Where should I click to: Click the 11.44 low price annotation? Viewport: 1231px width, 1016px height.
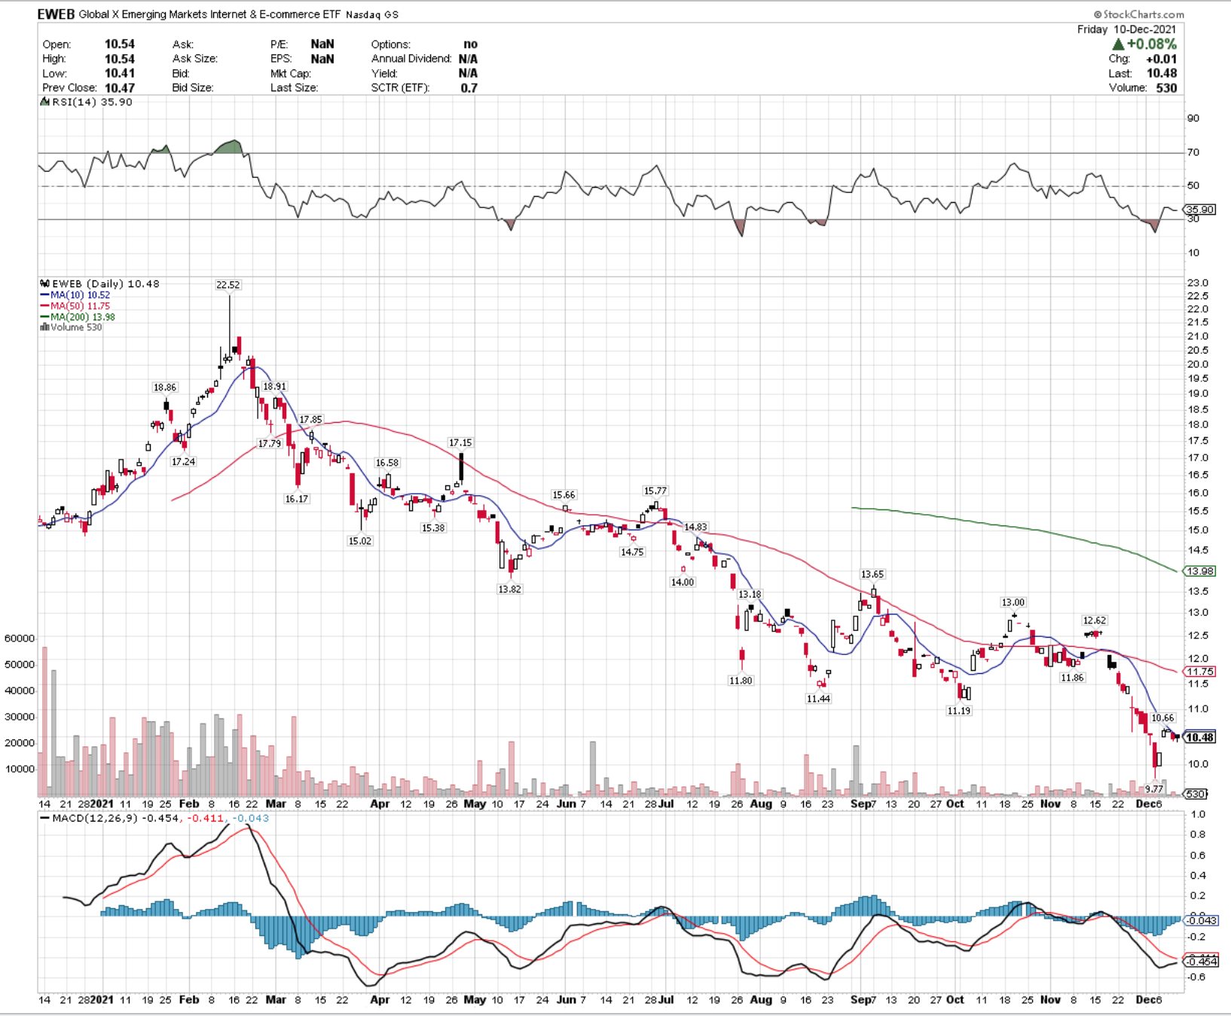tap(818, 699)
